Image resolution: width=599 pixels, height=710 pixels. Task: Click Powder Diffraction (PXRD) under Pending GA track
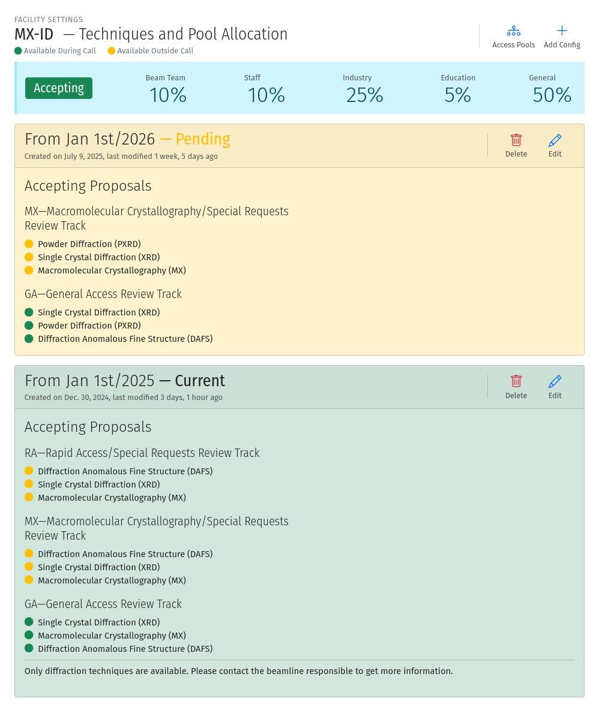[x=89, y=326]
